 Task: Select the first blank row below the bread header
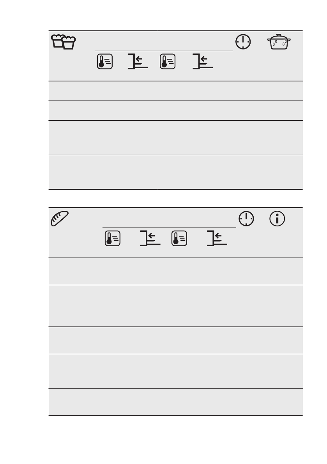click(175, 272)
